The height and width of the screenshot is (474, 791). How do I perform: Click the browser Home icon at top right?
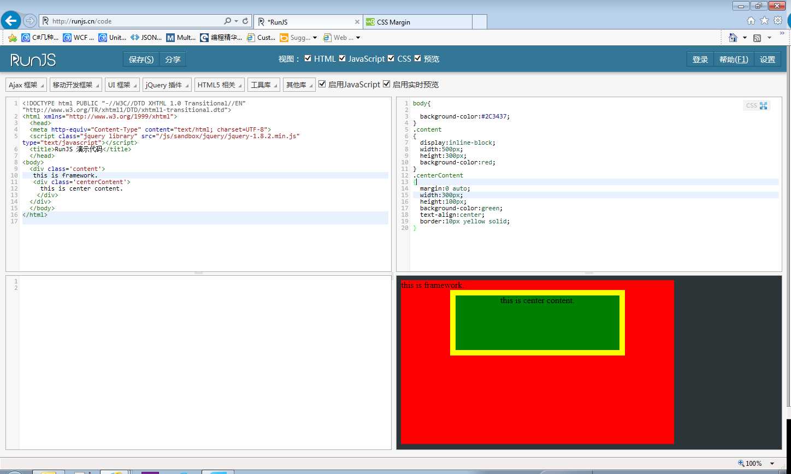coord(751,21)
